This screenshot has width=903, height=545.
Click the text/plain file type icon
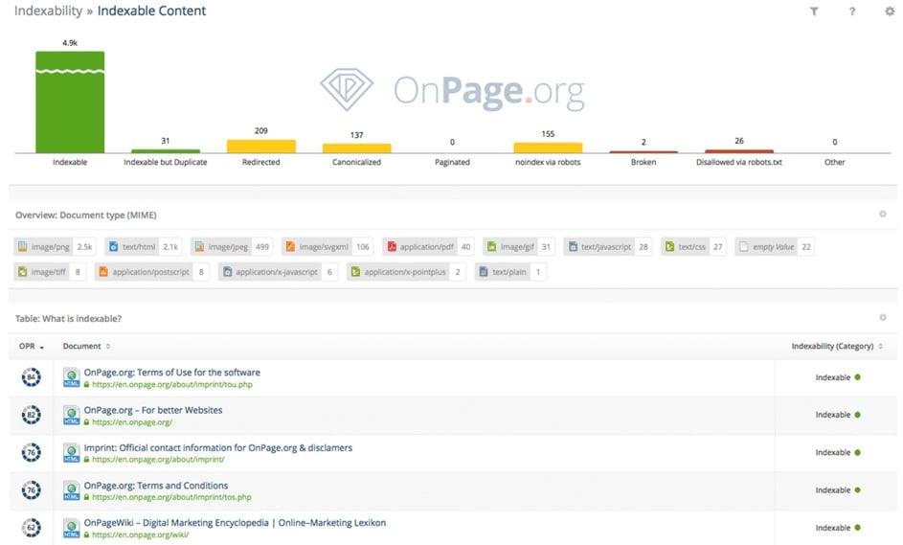pos(484,271)
